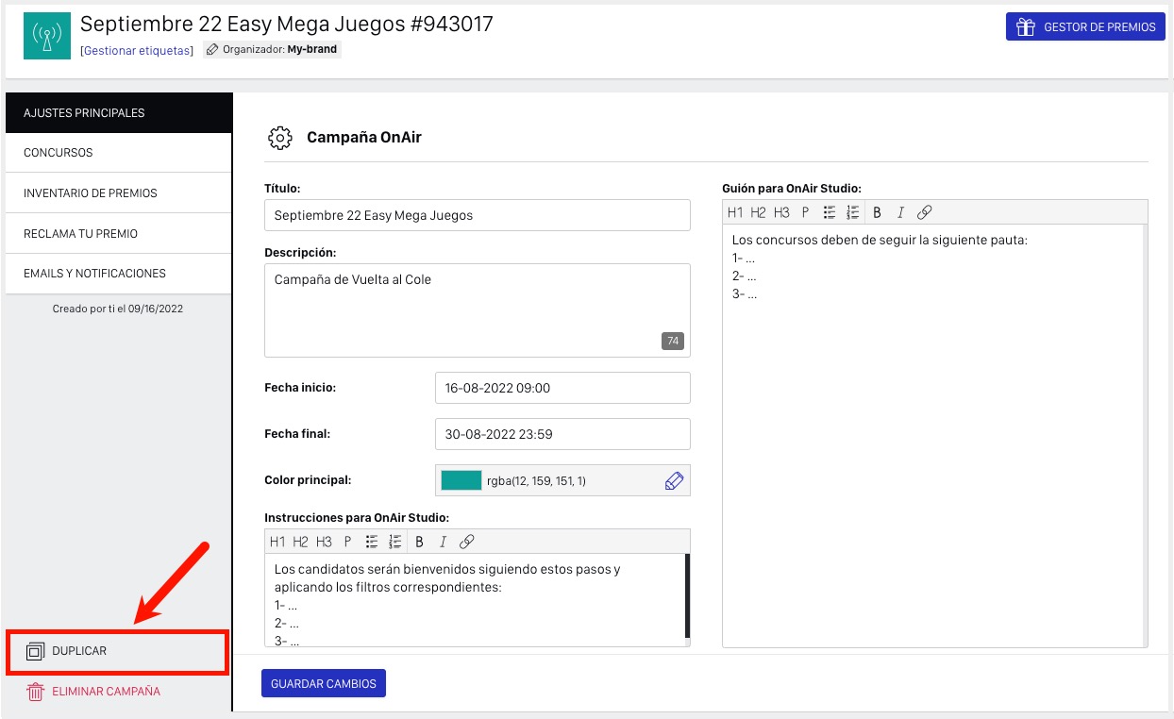Open the Concursos section
The height and width of the screenshot is (719, 1174).
(x=118, y=153)
